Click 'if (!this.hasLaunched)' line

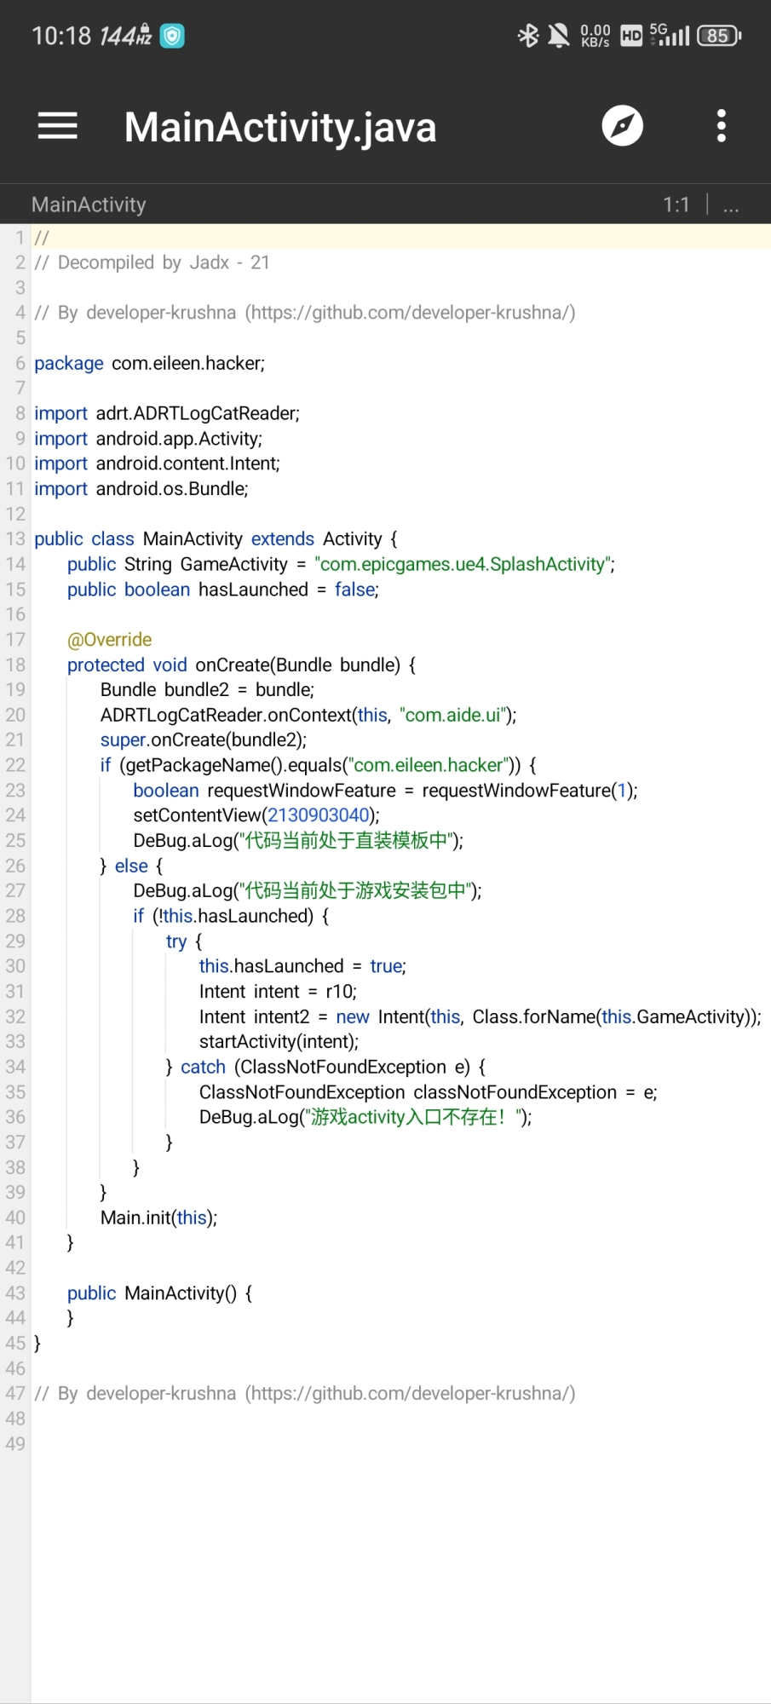click(x=231, y=916)
